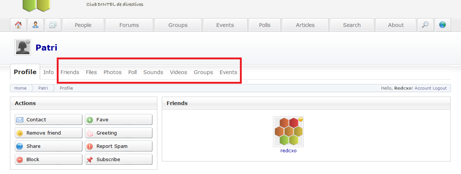Click the Subscribe button

(x=119, y=159)
